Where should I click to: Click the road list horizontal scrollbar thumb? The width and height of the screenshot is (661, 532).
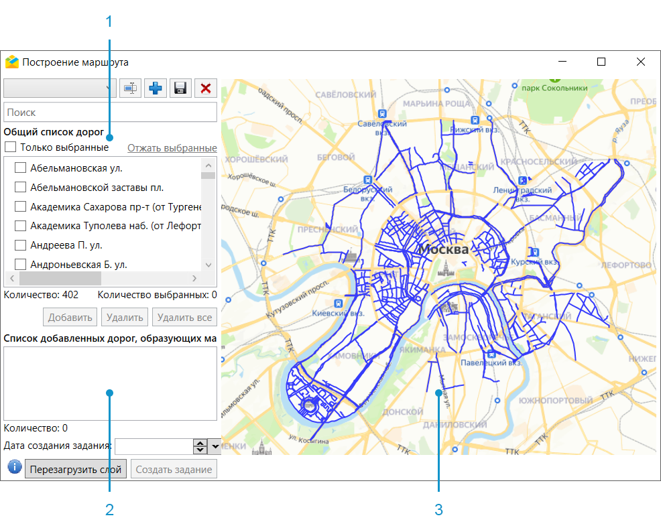click(x=60, y=278)
